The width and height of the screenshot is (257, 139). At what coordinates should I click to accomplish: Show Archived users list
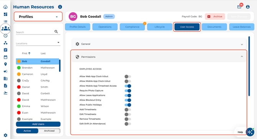tap(49, 131)
